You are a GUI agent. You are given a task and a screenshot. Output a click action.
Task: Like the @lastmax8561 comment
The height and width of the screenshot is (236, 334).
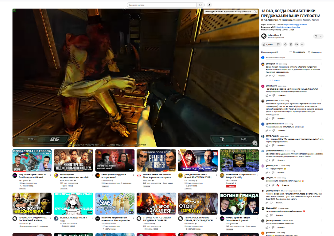point(267,215)
